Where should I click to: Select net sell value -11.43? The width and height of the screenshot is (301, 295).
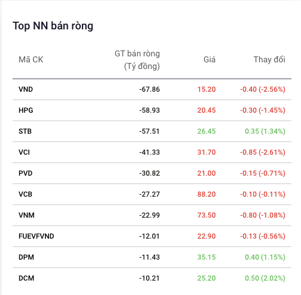tap(150, 257)
